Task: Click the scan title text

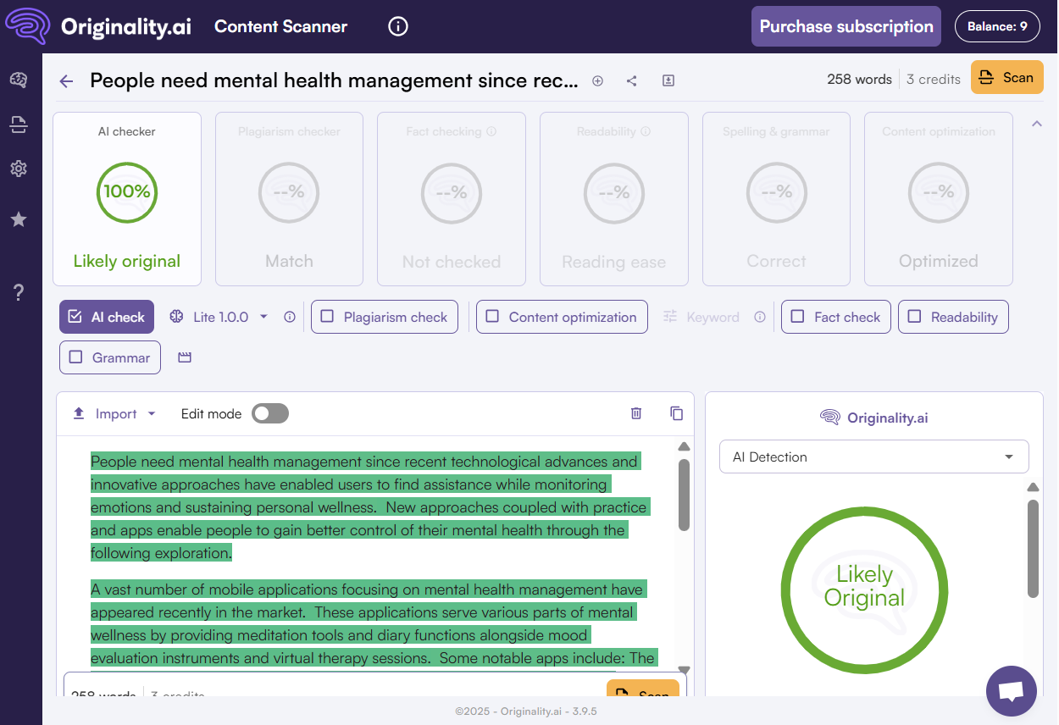Action: [334, 80]
